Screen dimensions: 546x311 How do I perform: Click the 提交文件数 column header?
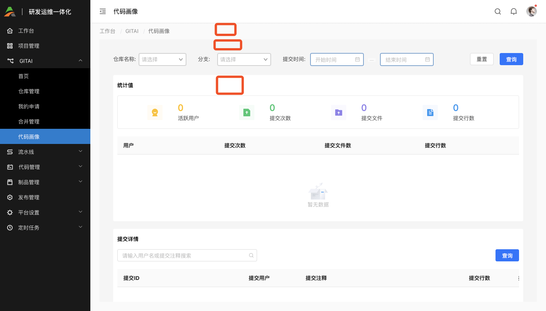[x=338, y=145]
